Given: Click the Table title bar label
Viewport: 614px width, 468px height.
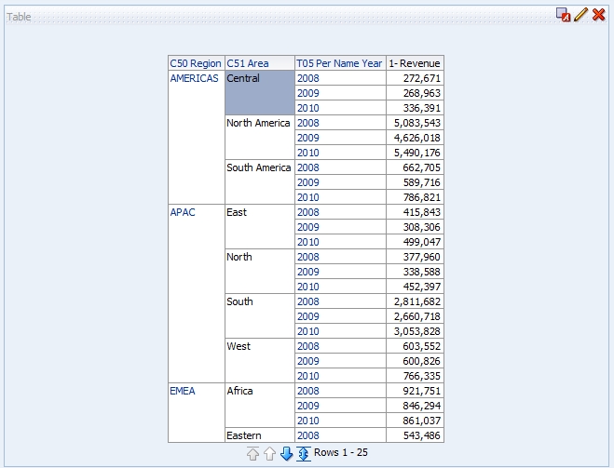Looking at the screenshot, I should tap(20, 17).
